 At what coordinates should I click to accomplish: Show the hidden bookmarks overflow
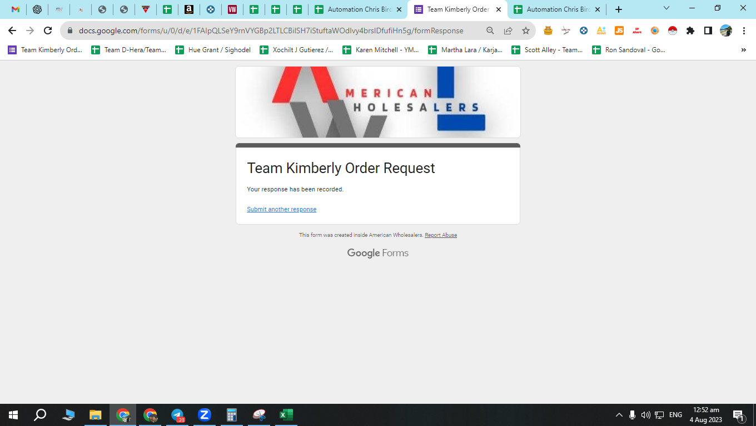coord(744,50)
